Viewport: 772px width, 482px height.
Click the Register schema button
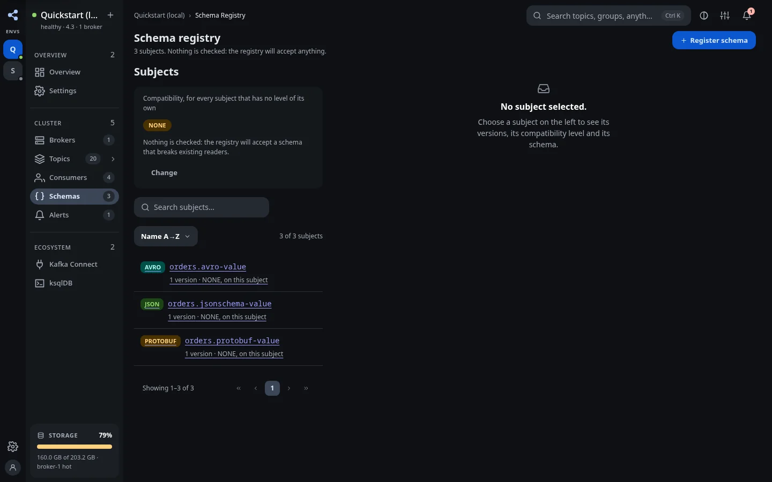714,40
